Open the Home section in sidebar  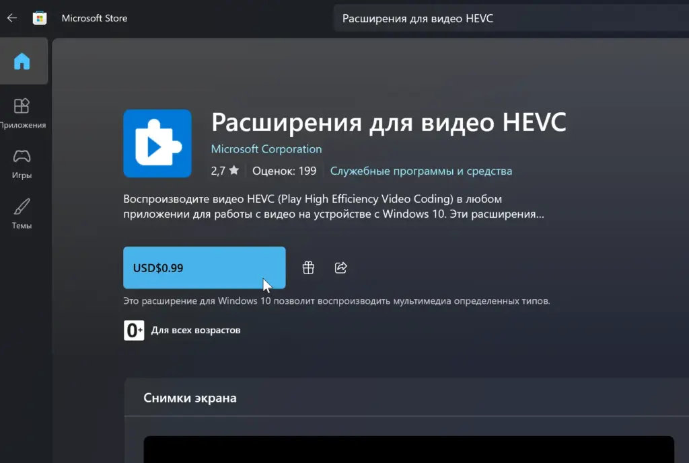click(x=22, y=61)
